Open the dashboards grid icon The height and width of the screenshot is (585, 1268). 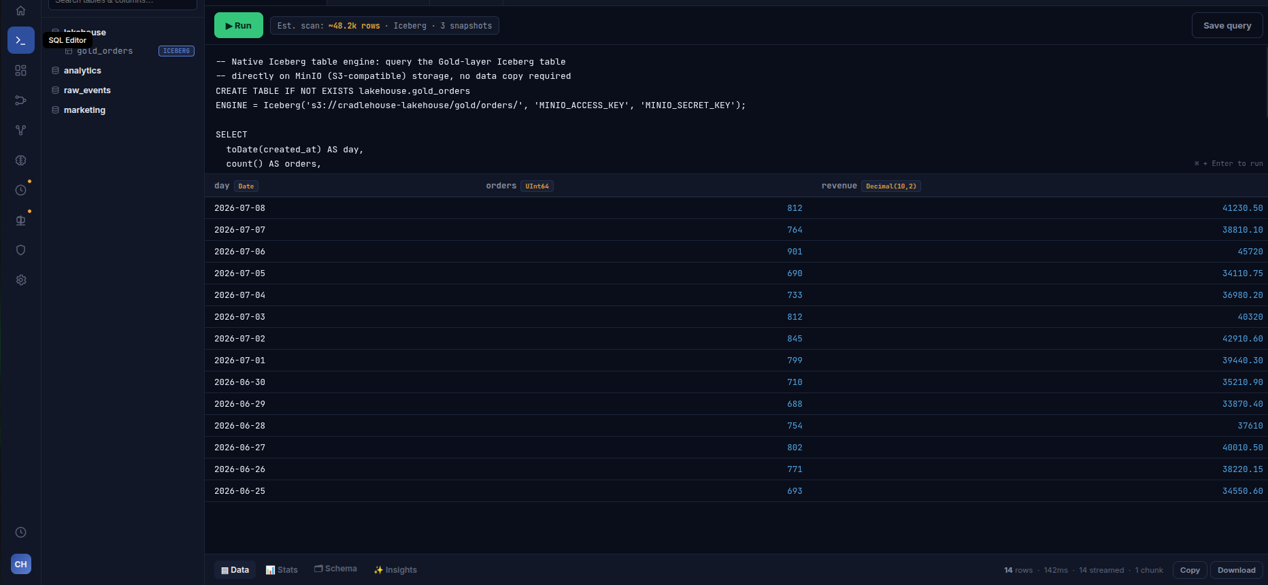tap(21, 70)
